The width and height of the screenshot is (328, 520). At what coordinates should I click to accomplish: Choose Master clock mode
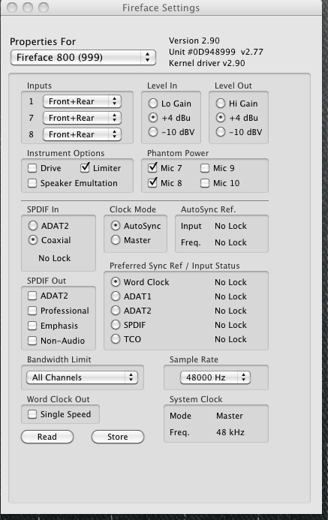click(x=116, y=240)
